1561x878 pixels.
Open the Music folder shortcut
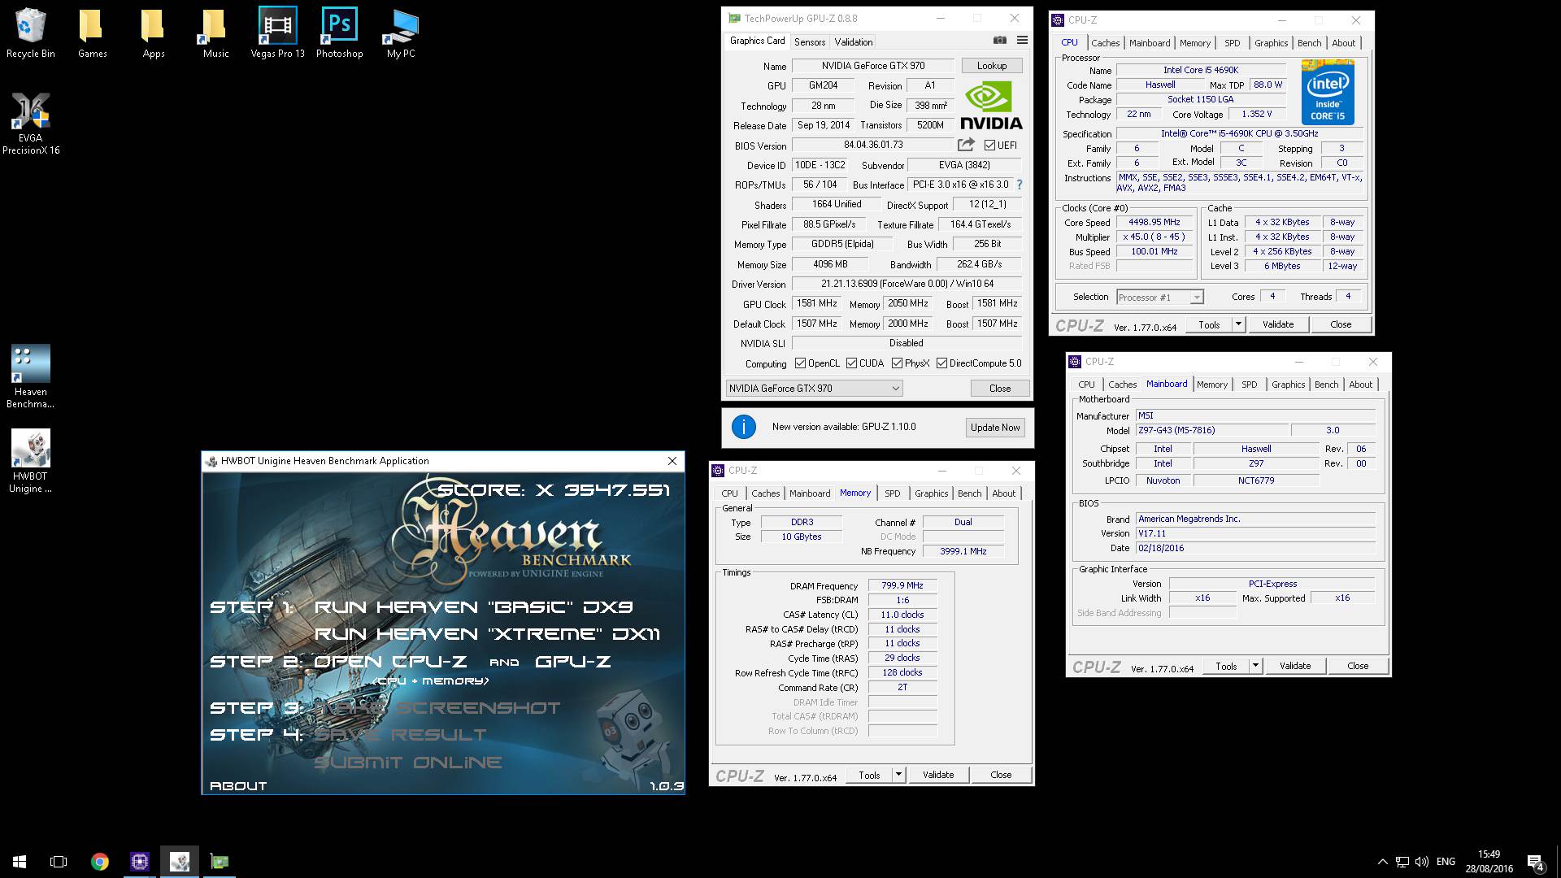(215, 34)
